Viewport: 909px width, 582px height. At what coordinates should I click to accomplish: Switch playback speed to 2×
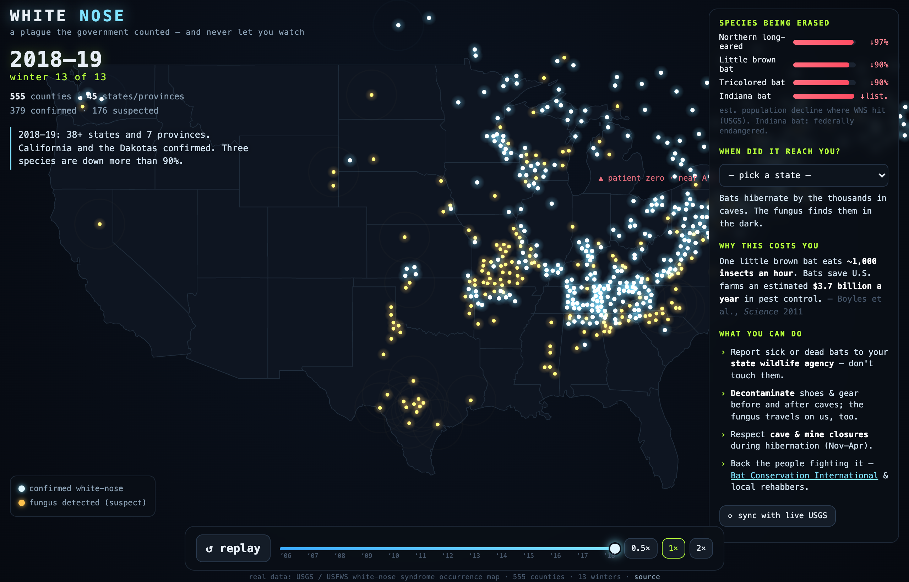click(701, 548)
